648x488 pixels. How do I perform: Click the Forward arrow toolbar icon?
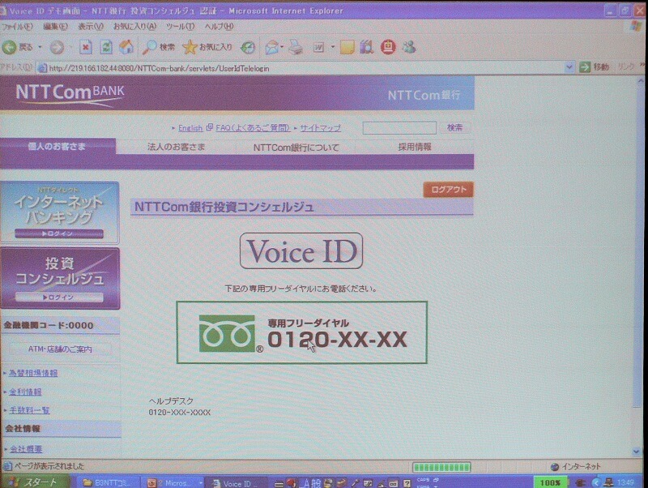(x=57, y=48)
